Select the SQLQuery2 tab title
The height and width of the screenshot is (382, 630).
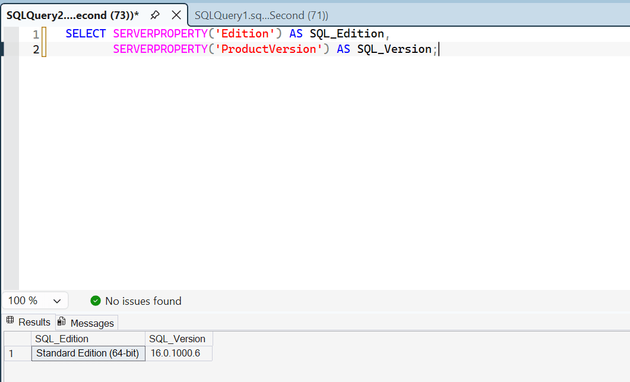click(x=72, y=15)
